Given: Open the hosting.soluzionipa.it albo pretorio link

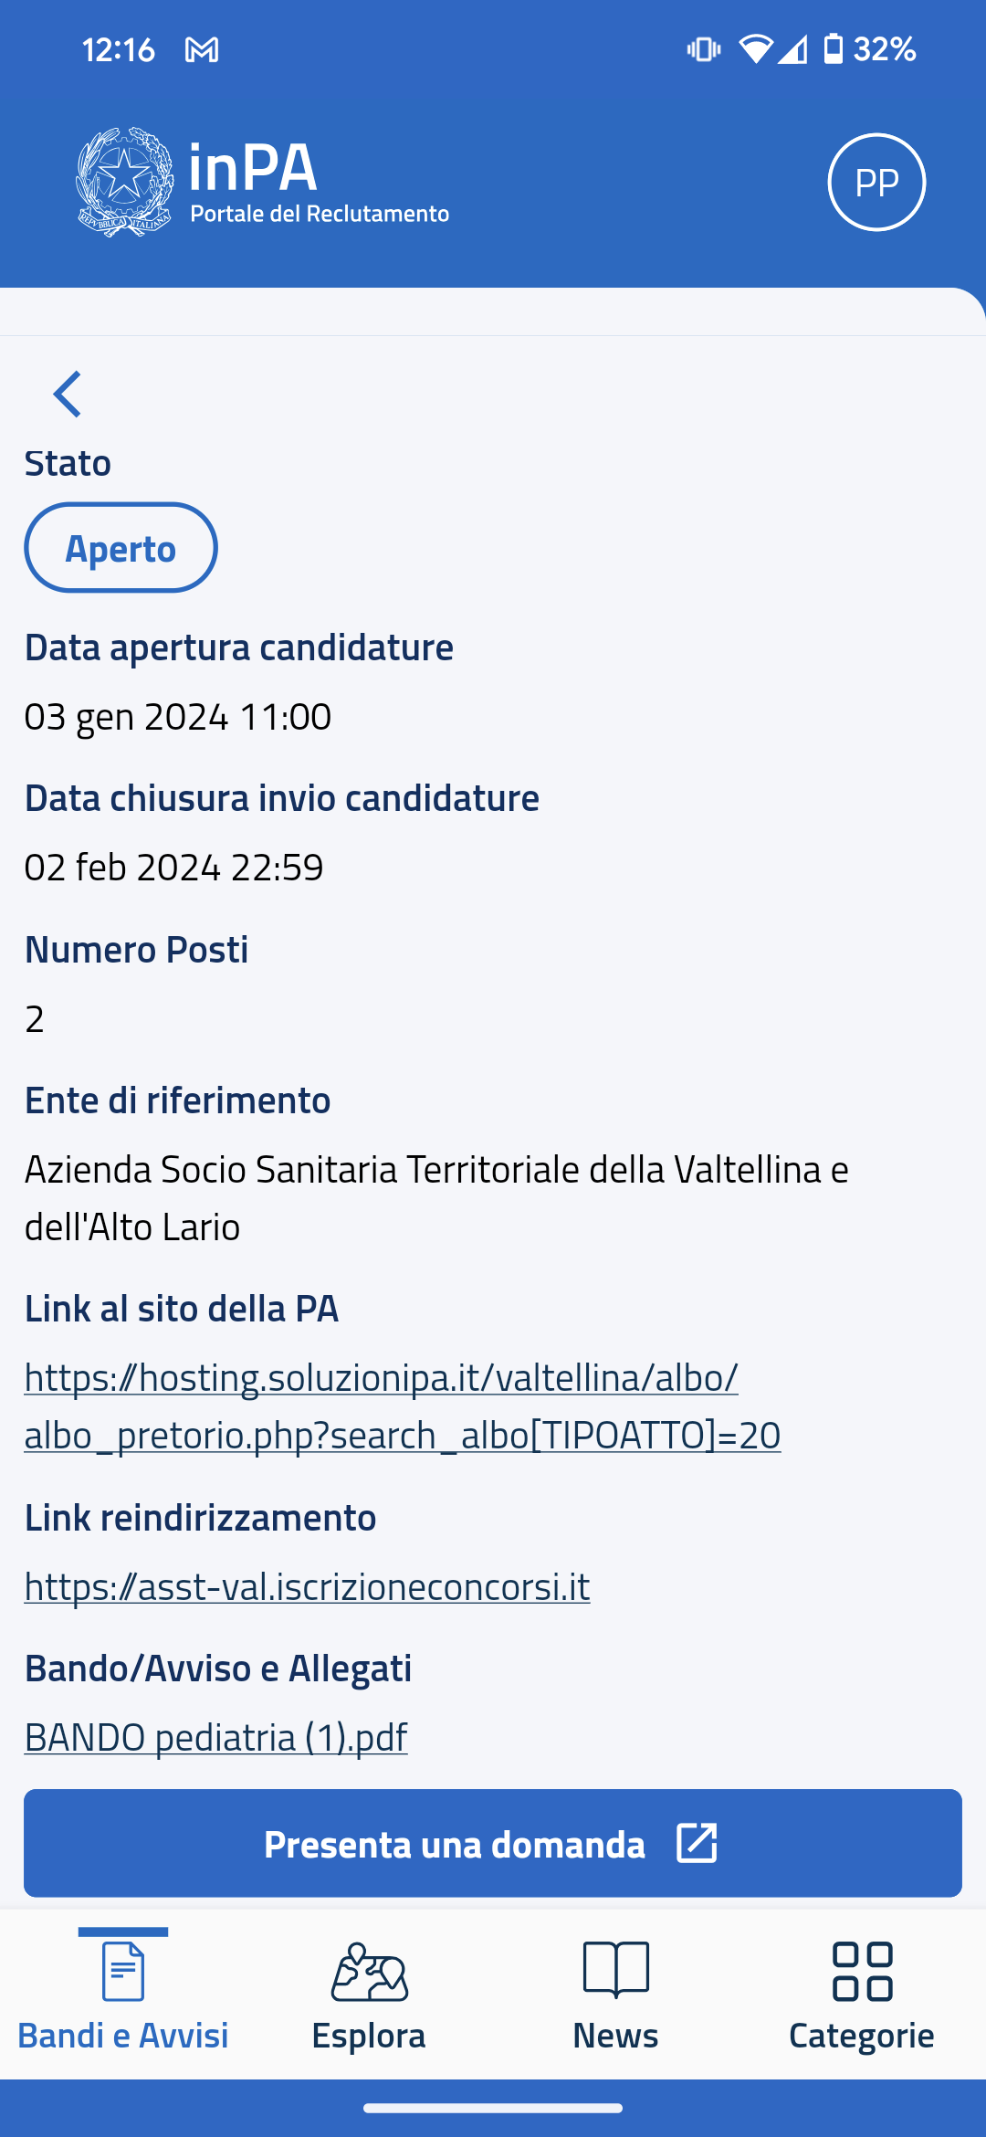Looking at the screenshot, I should (x=402, y=1406).
